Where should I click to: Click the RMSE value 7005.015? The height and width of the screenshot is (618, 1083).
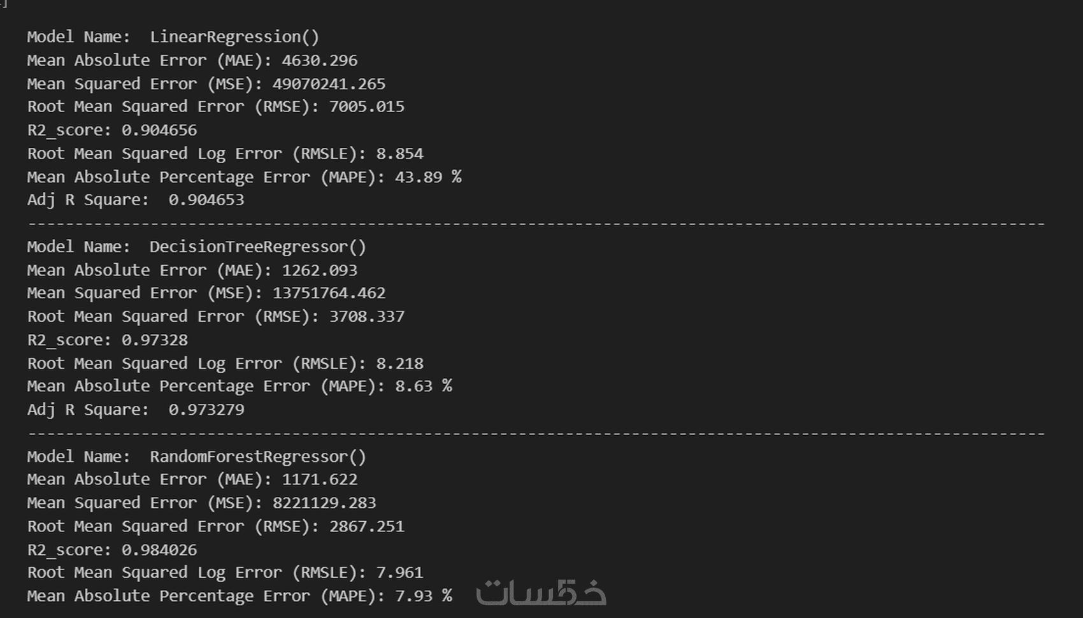pyautogui.click(x=366, y=106)
